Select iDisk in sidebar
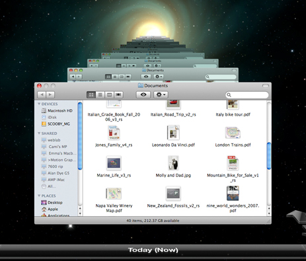This screenshot has height=261, width=306. point(49,117)
